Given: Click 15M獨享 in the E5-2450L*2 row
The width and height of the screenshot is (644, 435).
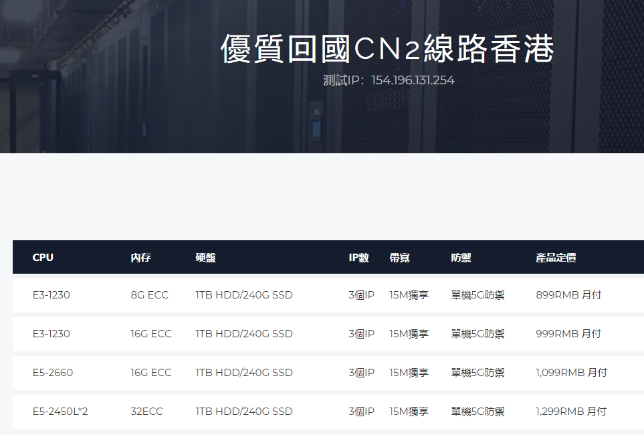Looking at the screenshot, I should coord(409,411).
